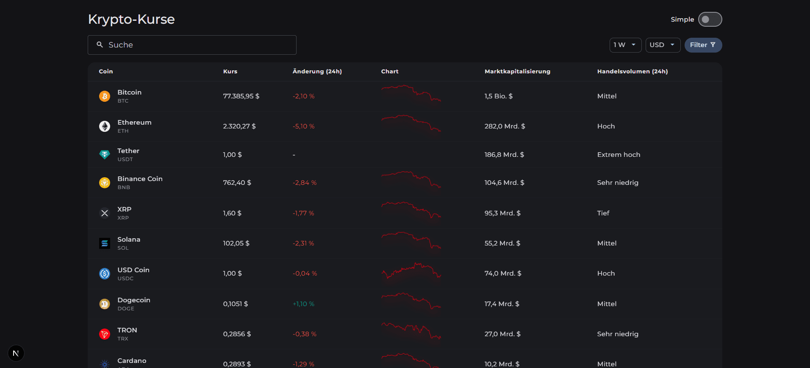Expand the USD currency dropdown
Viewport: 810px width, 368px height.
663,45
